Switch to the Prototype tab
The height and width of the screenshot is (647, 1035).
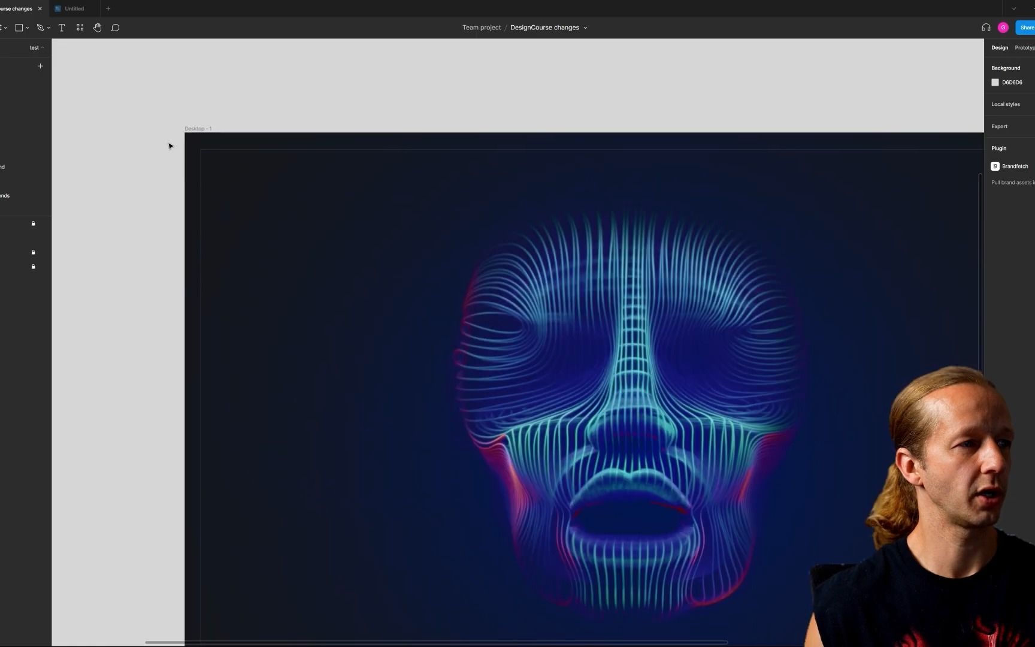coord(1024,48)
